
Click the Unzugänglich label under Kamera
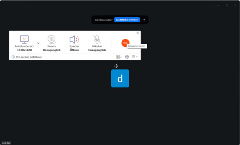point(52,50)
